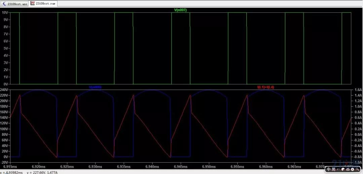Screen dimensions: 363x174
Task: Click the 5V label on upper pane axis
Action: [6, 48]
